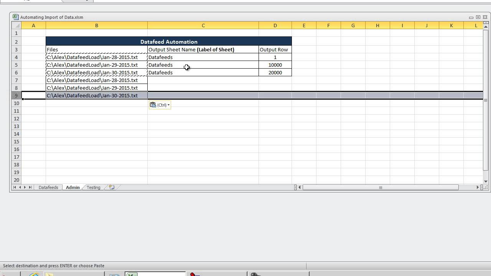
Task: Select row 20 header
Action: 16,180
